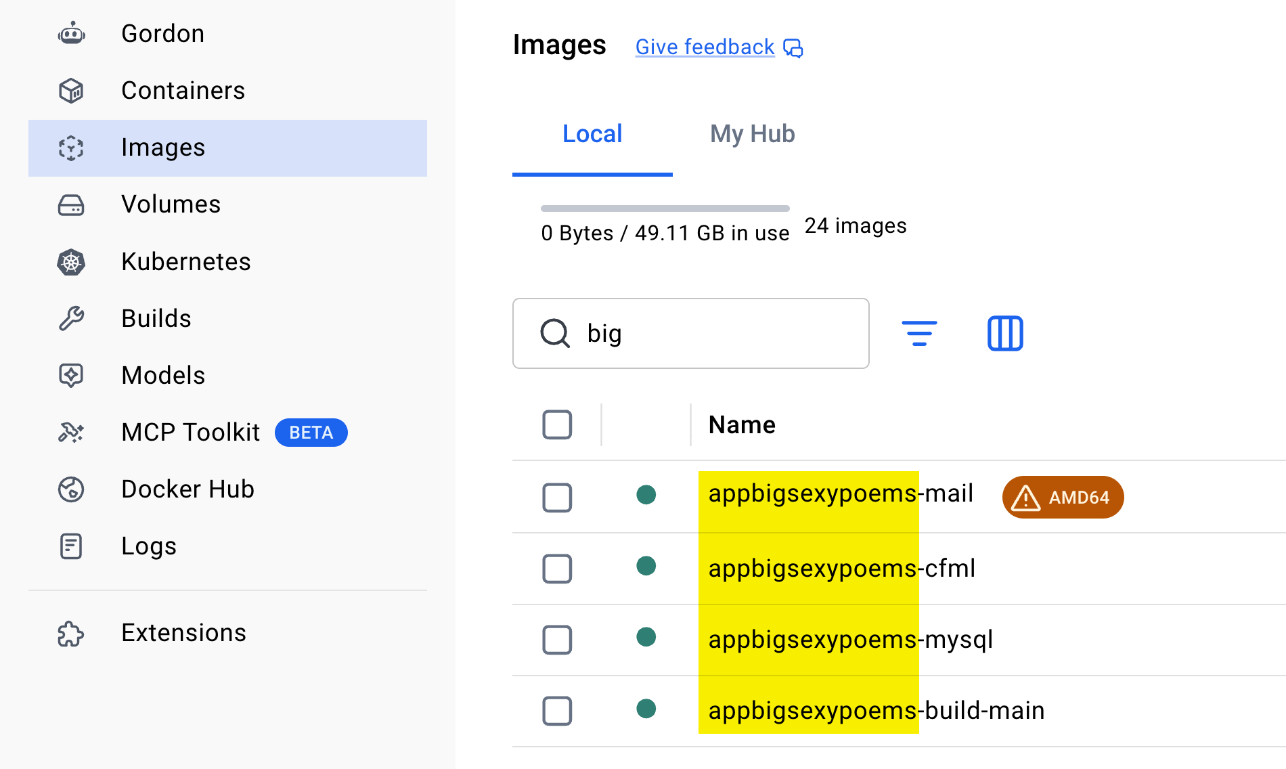The width and height of the screenshot is (1286, 769).
Task: Click the Containers cube icon
Action: pos(71,90)
